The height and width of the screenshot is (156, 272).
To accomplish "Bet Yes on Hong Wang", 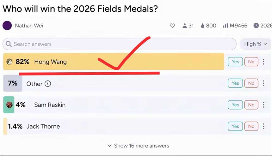I will [235, 62].
